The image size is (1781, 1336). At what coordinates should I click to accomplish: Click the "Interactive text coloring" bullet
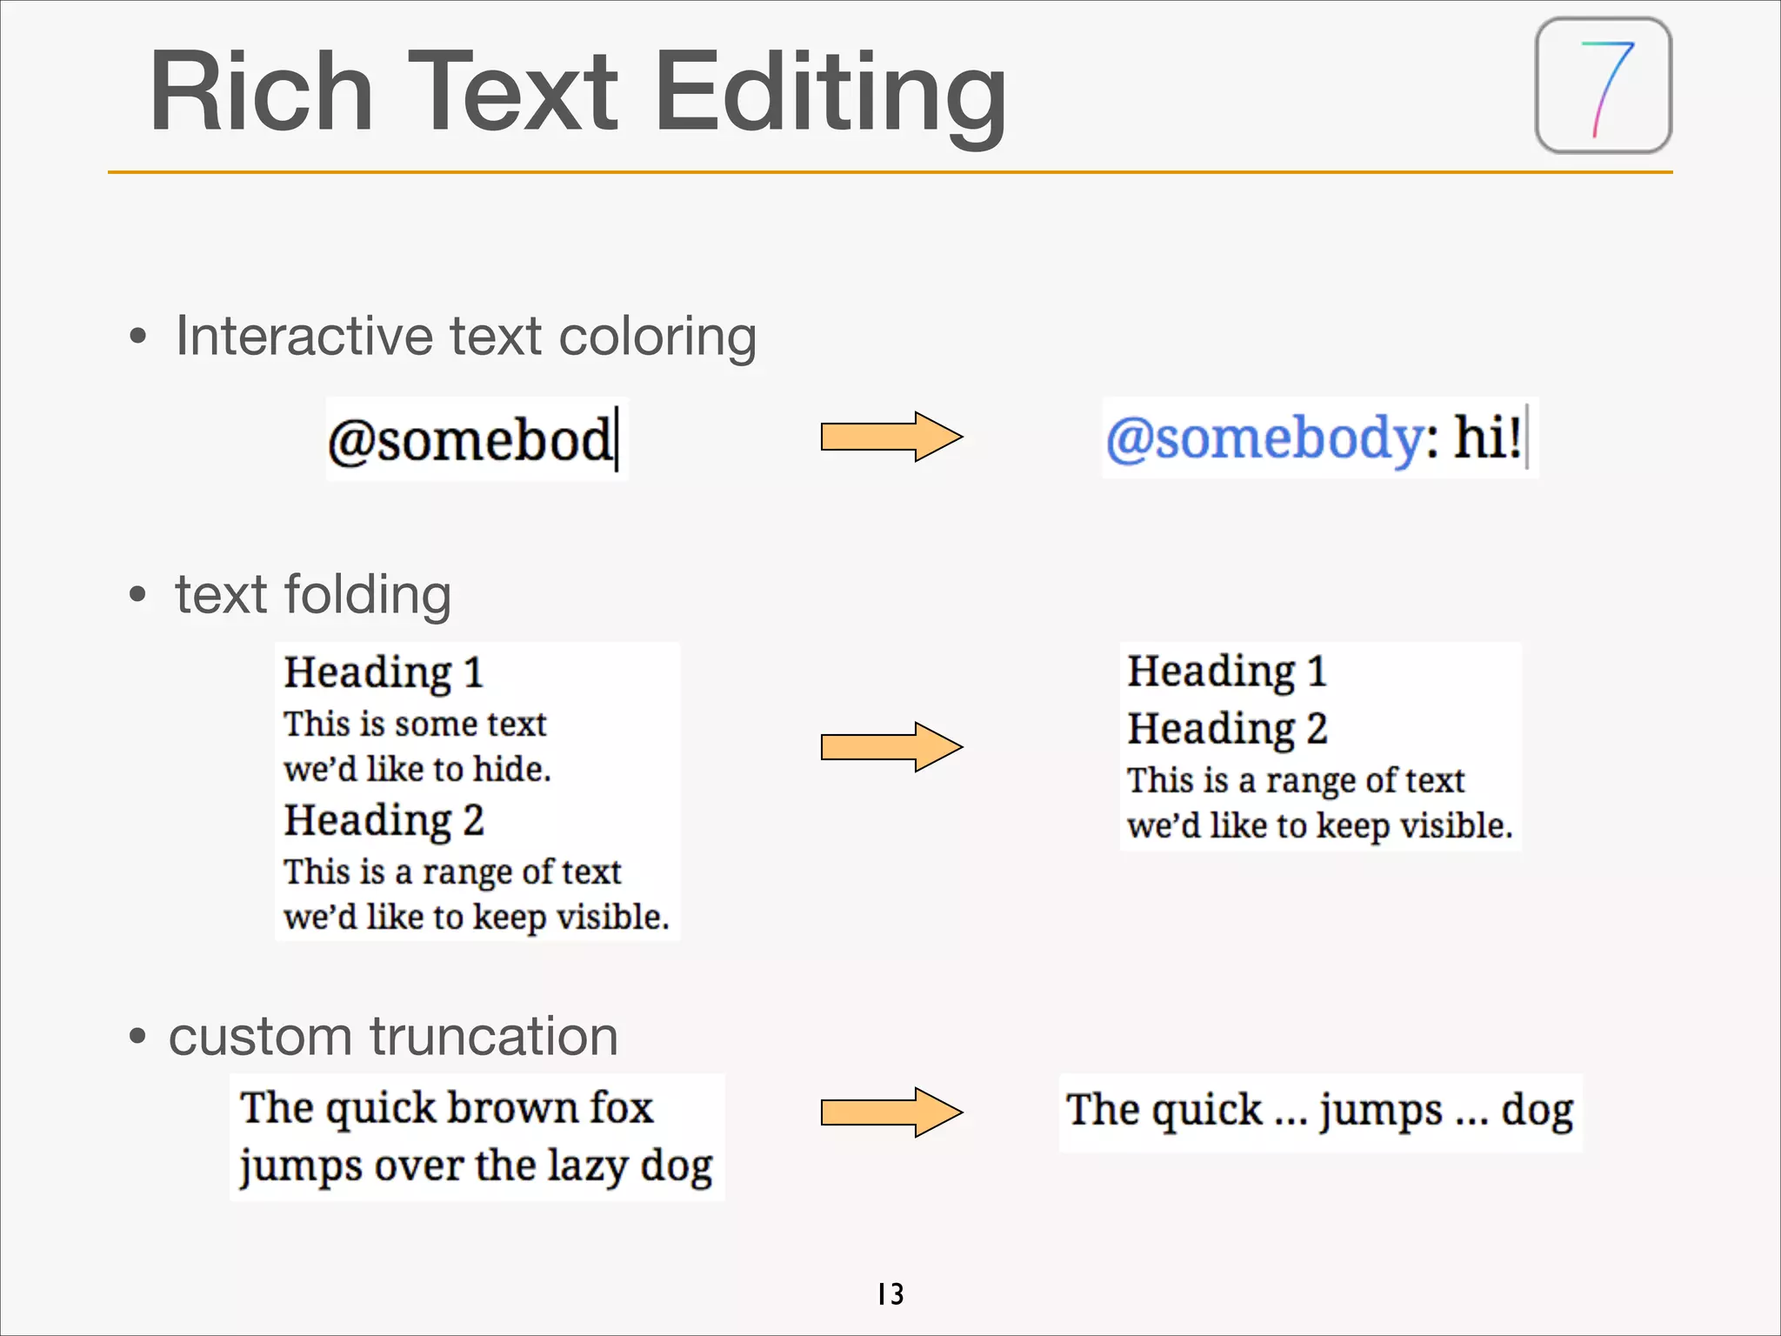point(465,336)
